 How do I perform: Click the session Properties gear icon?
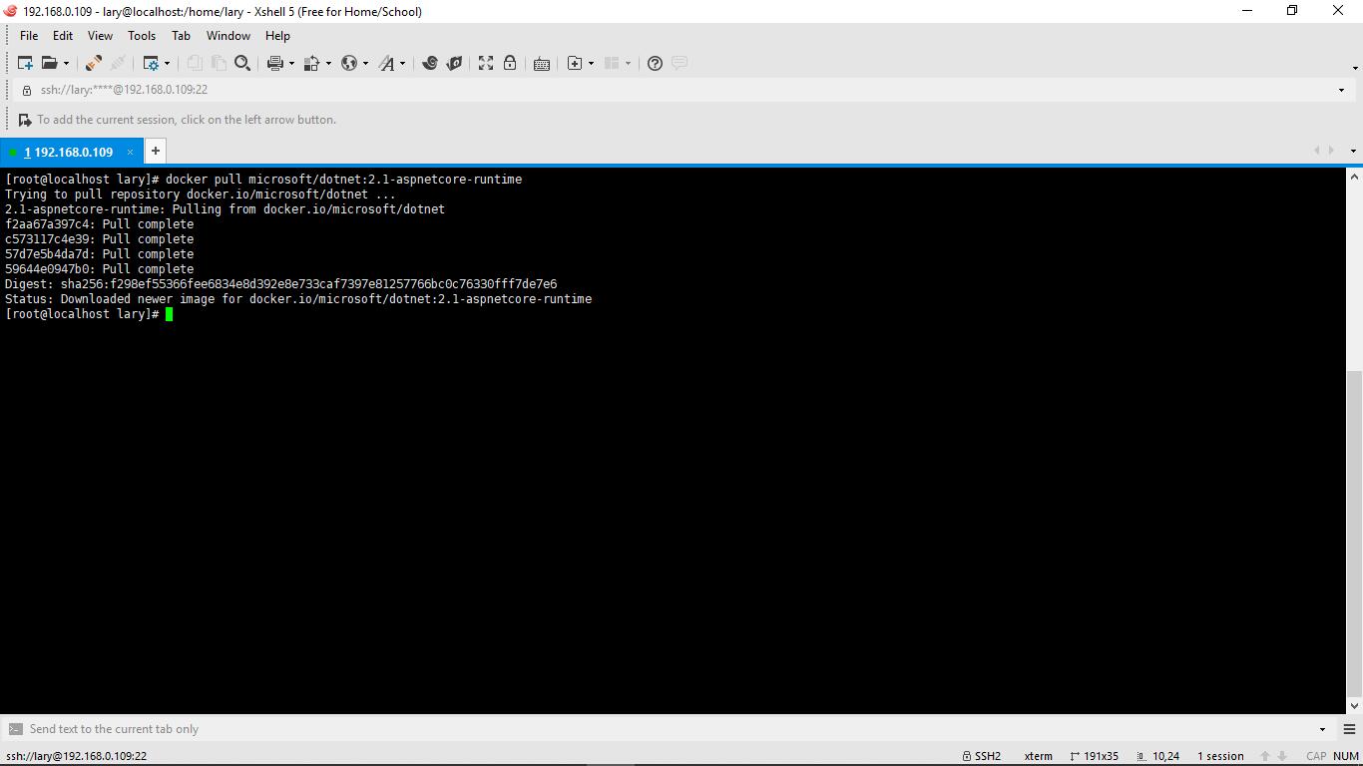[151, 63]
